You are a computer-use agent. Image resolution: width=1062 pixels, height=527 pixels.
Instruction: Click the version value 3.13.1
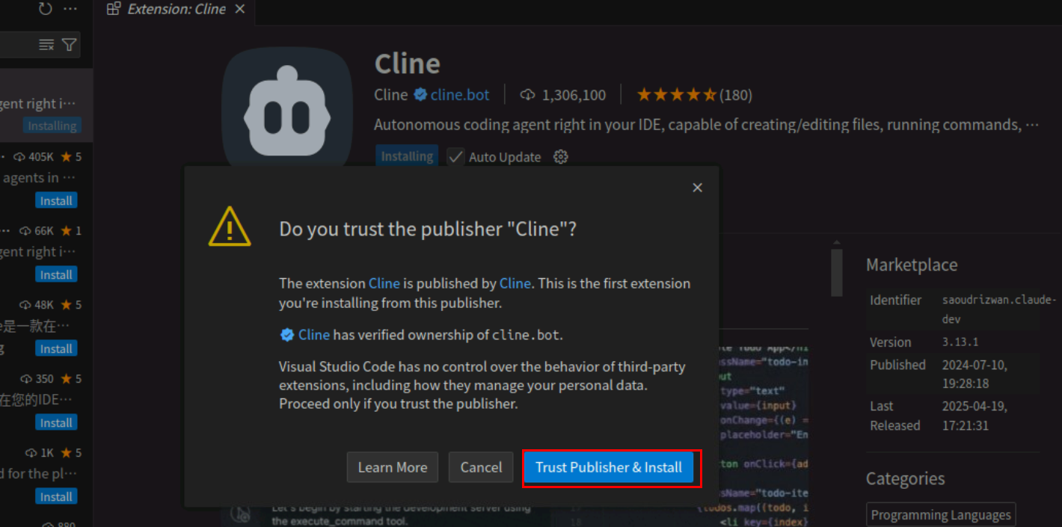[960, 342]
